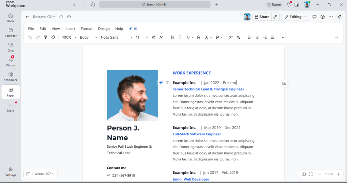This screenshot has width=347, height=183.
Task: Apply strikethrough formatting
Action: click(x=198, y=37)
